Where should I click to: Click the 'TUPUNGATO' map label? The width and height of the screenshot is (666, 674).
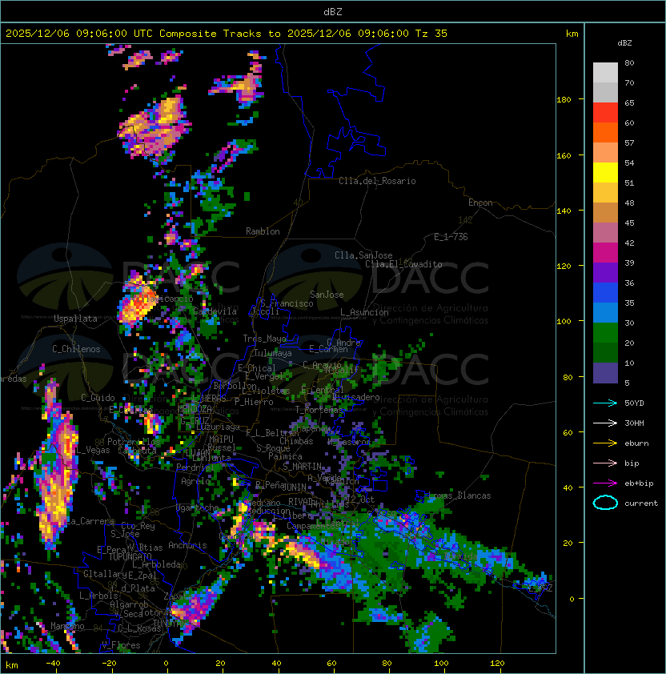pyautogui.click(x=130, y=557)
